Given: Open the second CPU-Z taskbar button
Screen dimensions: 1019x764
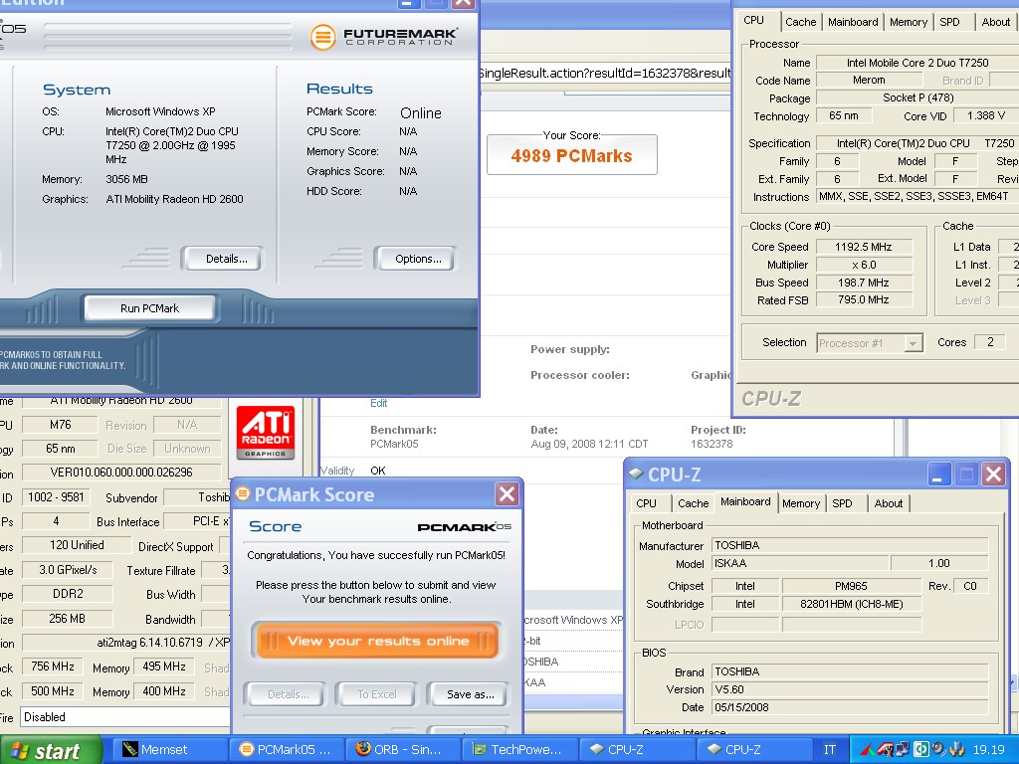Looking at the screenshot, I should coord(753,749).
